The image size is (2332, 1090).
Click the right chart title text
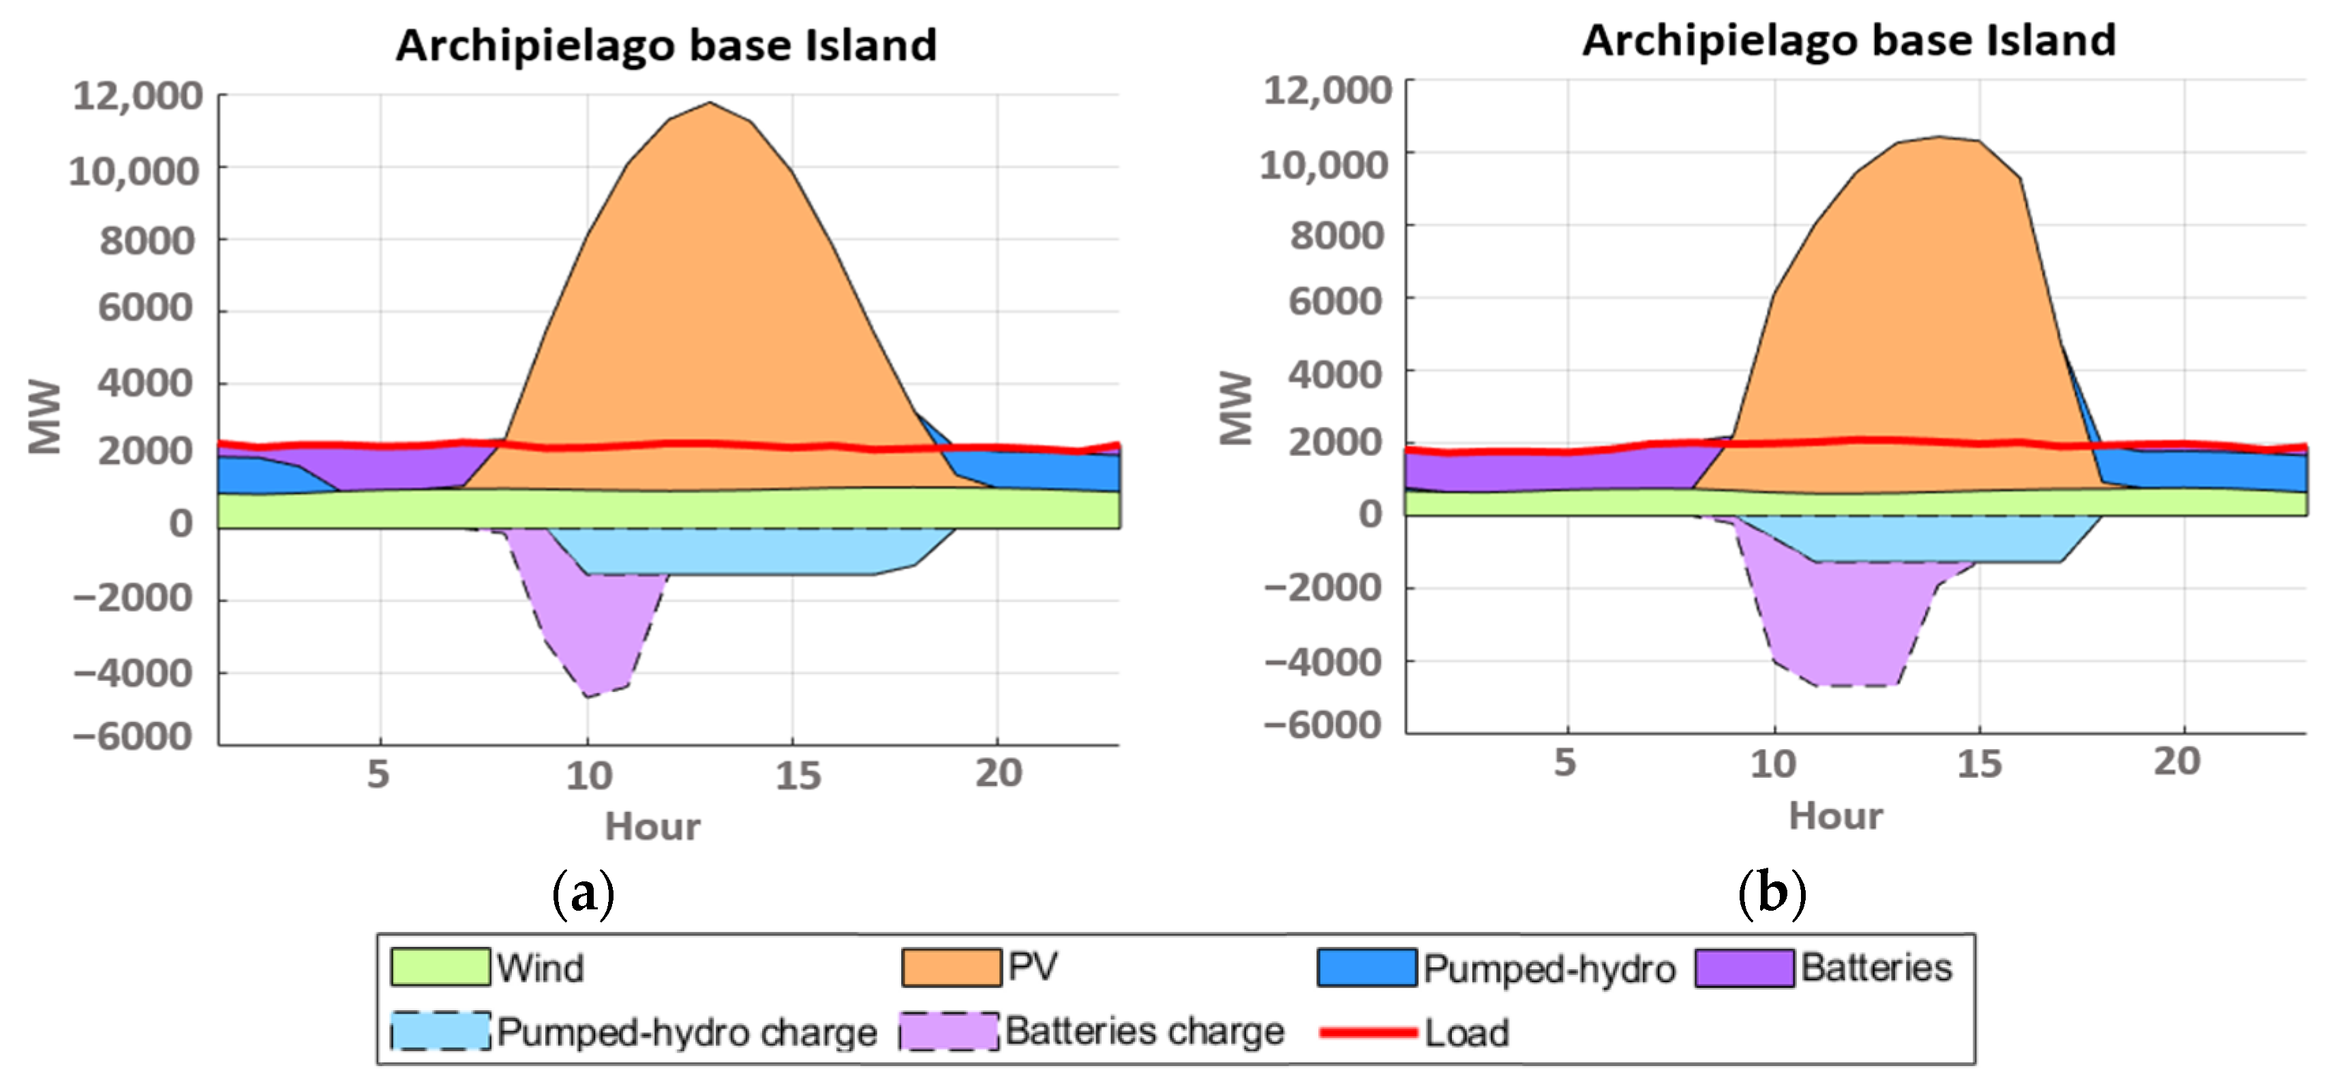click(1849, 41)
